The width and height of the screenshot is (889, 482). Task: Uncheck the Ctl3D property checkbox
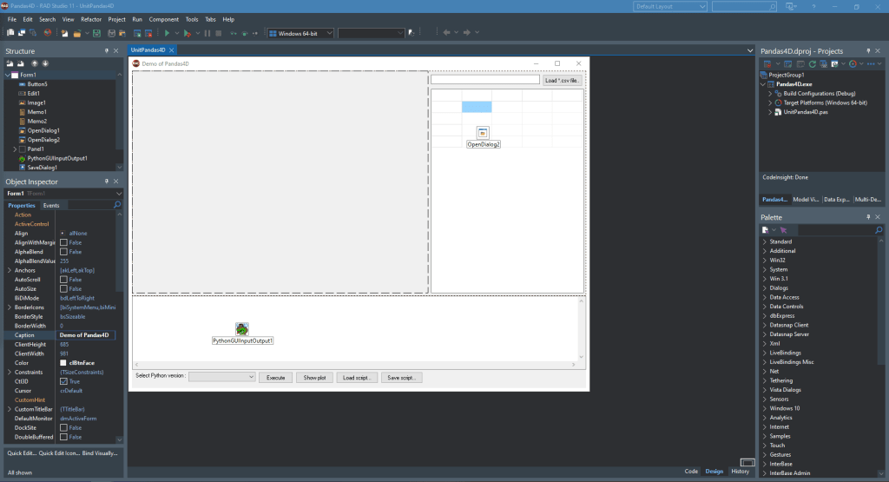click(x=63, y=381)
